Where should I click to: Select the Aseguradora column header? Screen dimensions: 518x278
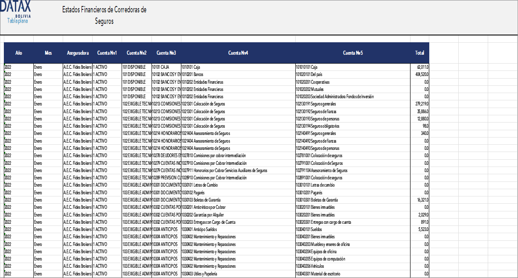[78, 53]
